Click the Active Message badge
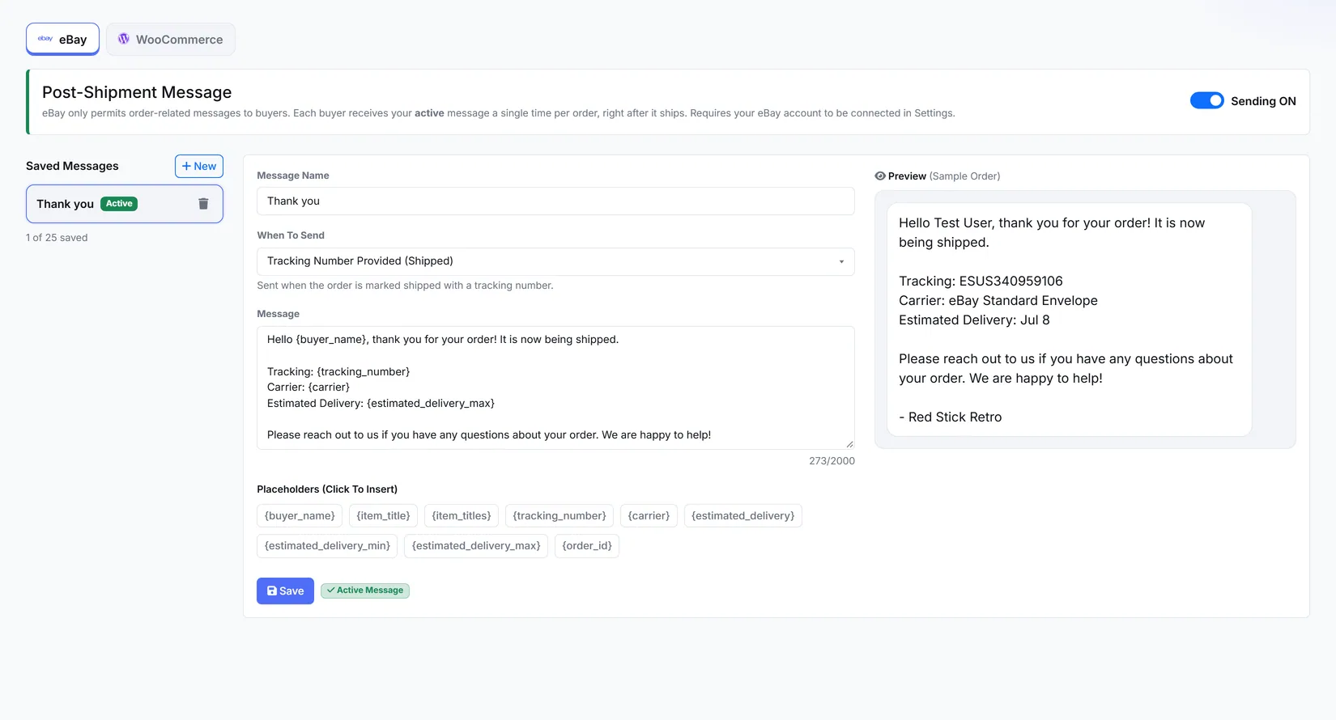Image resolution: width=1336 pixels, height=720 pixels. coord(365,591)
